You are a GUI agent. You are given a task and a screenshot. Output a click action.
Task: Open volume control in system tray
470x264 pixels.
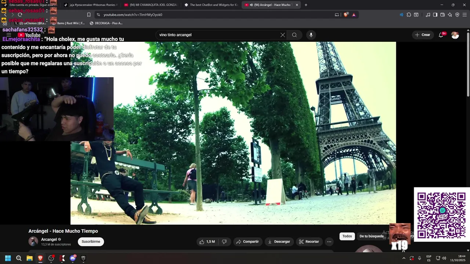(x=444, y=258)
